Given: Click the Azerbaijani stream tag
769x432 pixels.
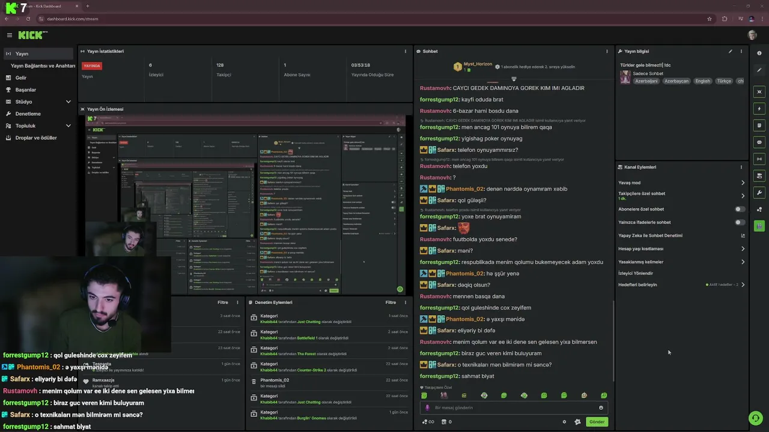Looking at the screenshot, I should [646, 81].
